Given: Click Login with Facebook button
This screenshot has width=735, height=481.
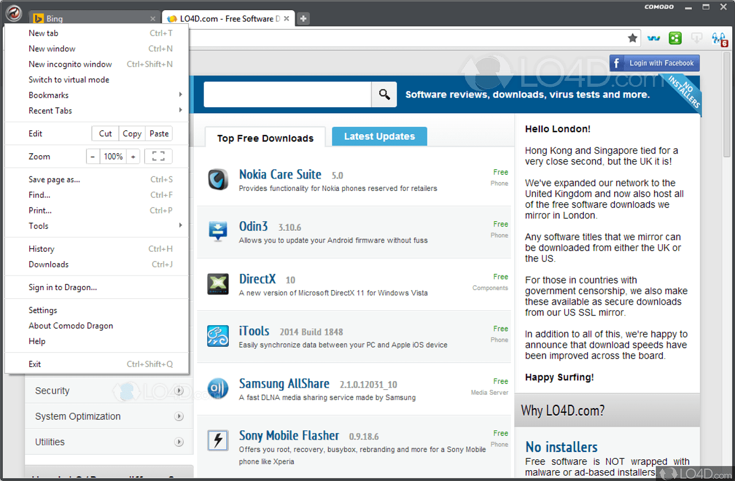Looking at the screenshot, I should tap(655, 63).
